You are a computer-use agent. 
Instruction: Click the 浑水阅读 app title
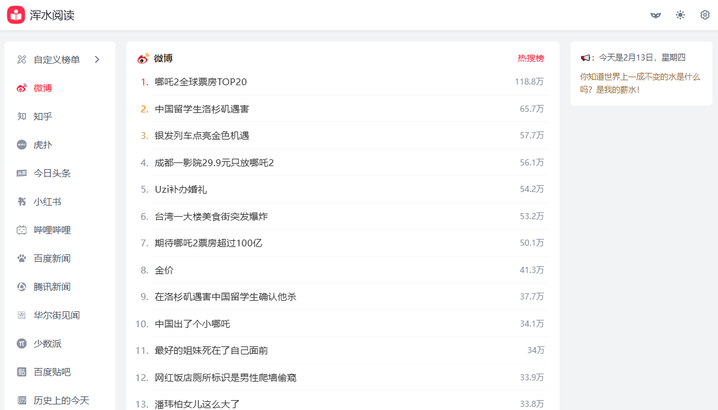(52, 15)
